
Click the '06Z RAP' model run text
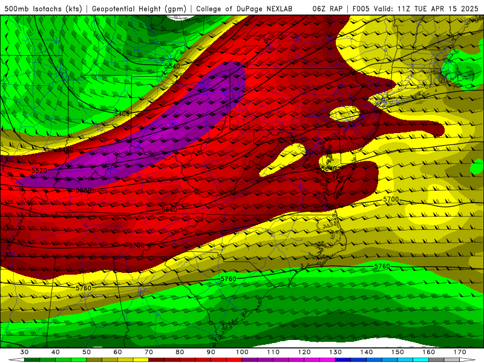(x=327, y=8)
